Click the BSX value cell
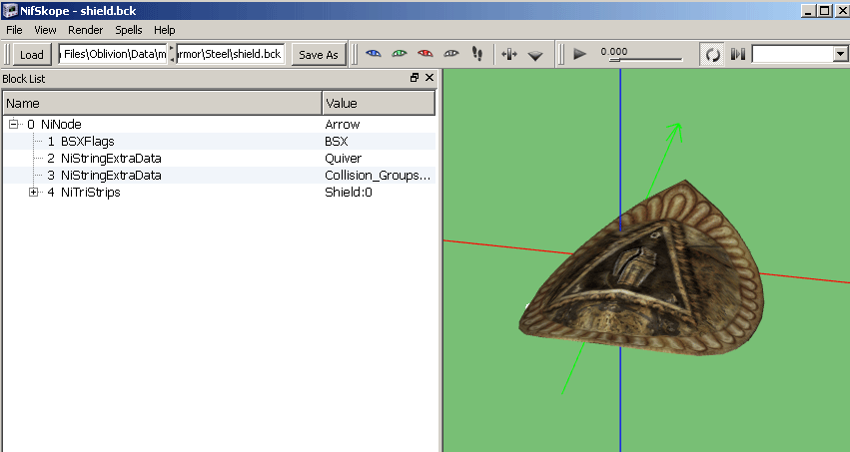Screen dimensions: 850x452 coord(336,142)
